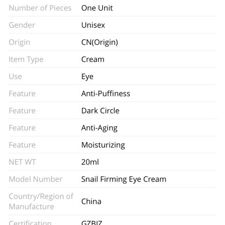Select the 'NET WT' label
The image size is (225, 225).
tap(22, 162)
